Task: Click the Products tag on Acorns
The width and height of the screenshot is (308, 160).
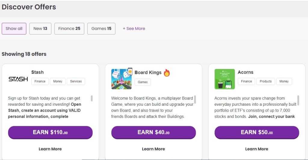Action: [x=266, y=81]
